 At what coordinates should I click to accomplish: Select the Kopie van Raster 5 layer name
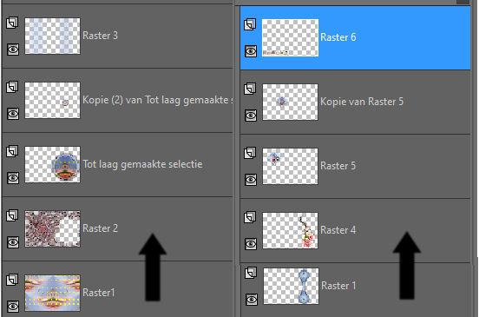coord(362,102)
